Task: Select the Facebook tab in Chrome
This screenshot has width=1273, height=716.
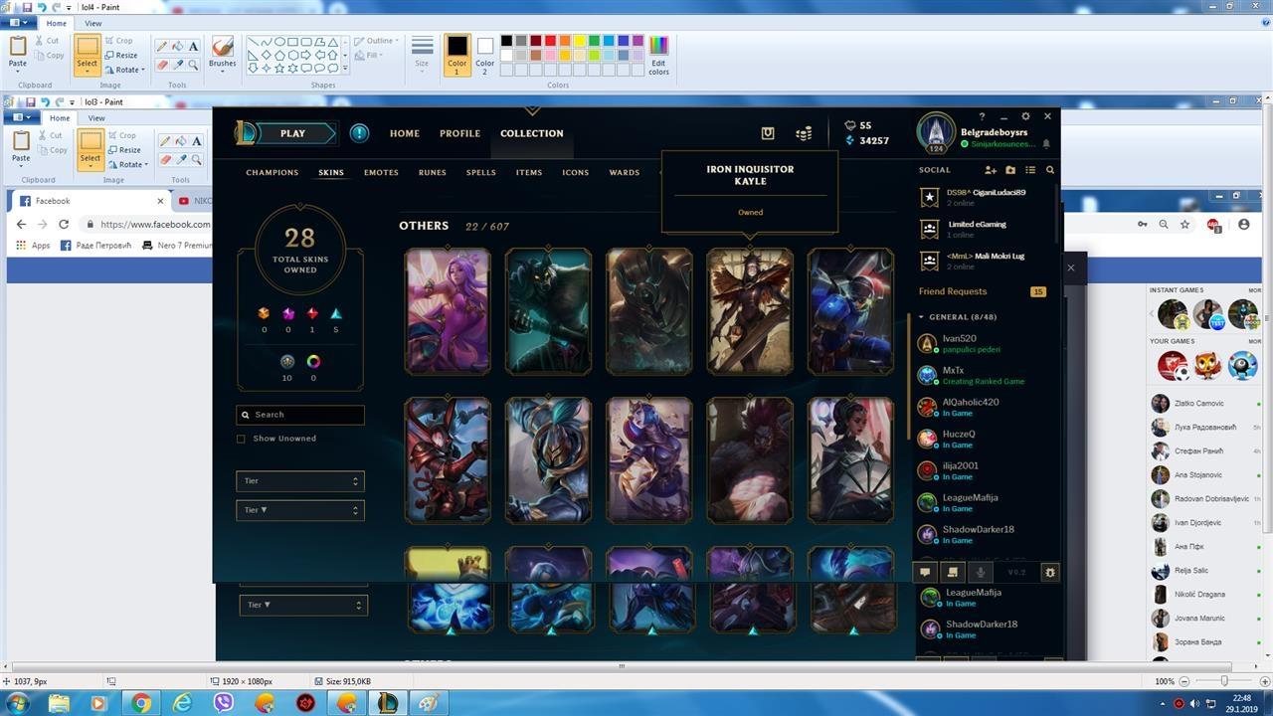Action: (x=90, y=201)
